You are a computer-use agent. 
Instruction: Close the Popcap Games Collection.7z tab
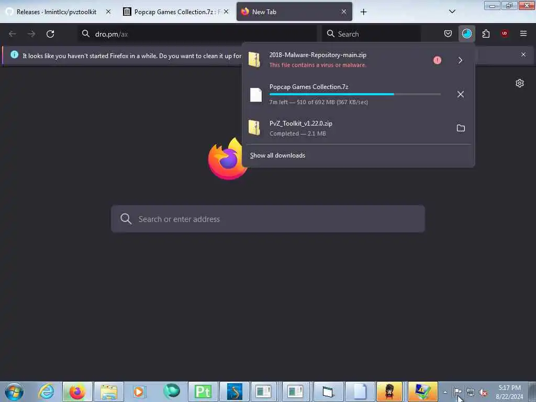(x=226, y=12)
